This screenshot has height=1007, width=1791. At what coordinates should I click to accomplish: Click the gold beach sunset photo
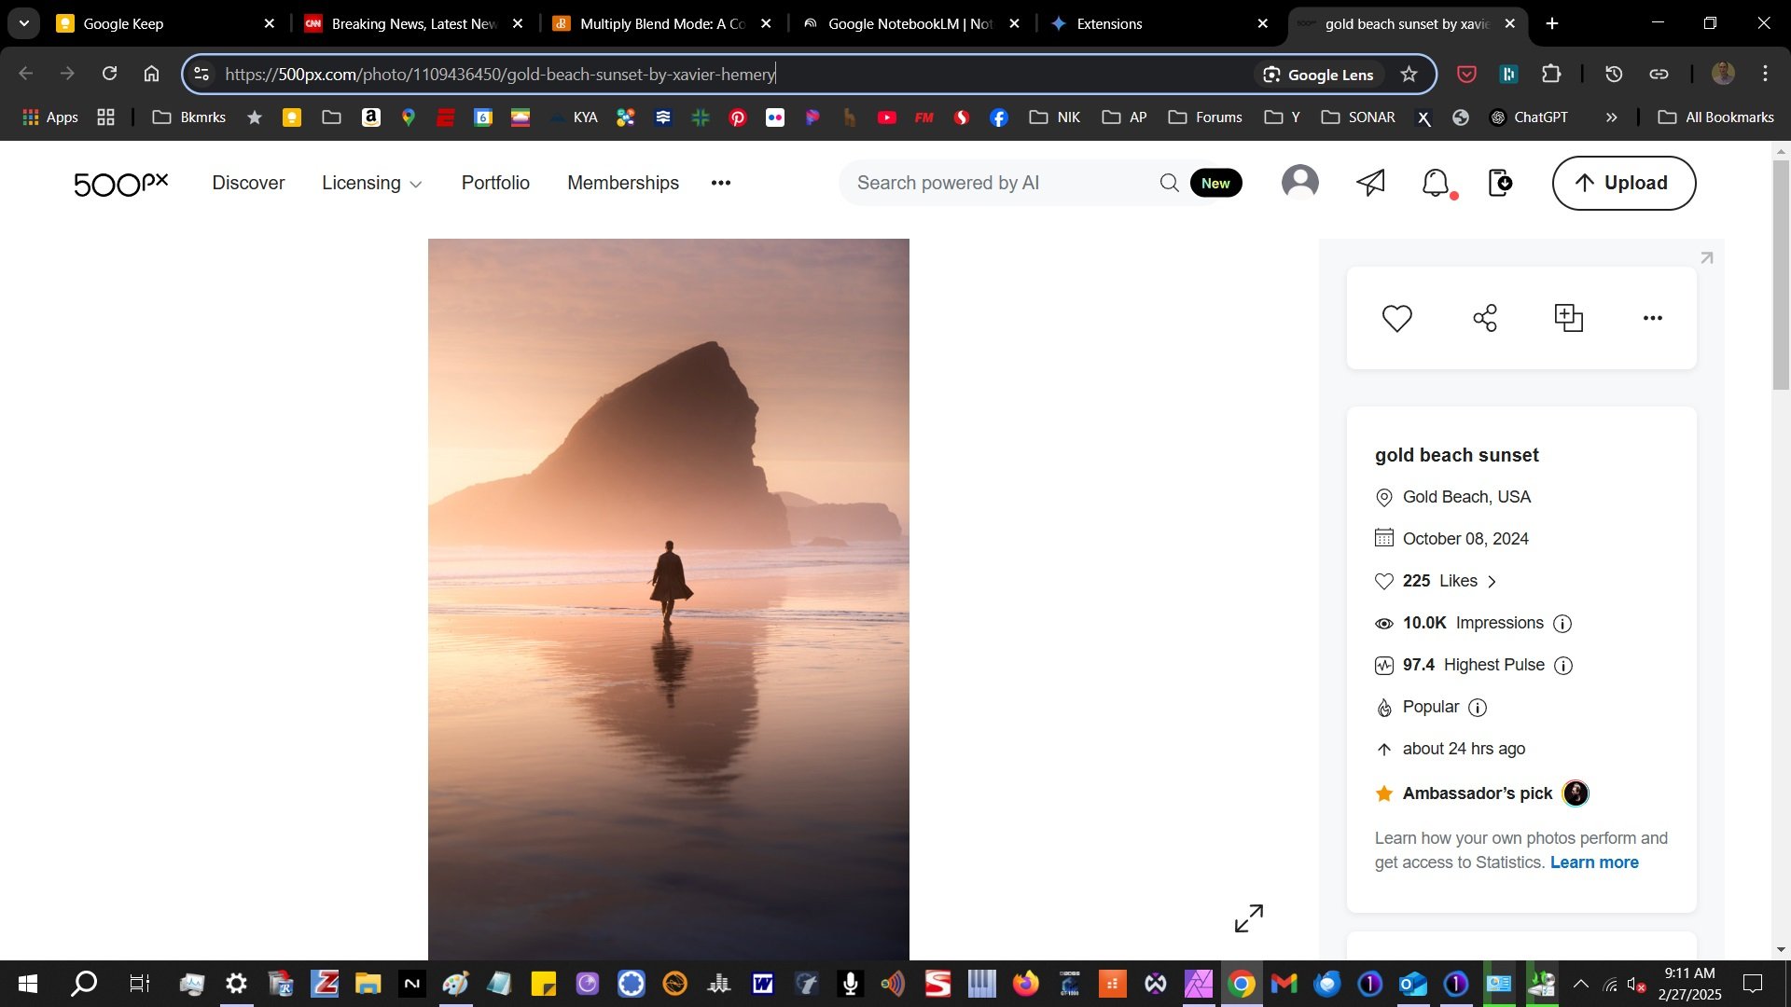[668, 599]
